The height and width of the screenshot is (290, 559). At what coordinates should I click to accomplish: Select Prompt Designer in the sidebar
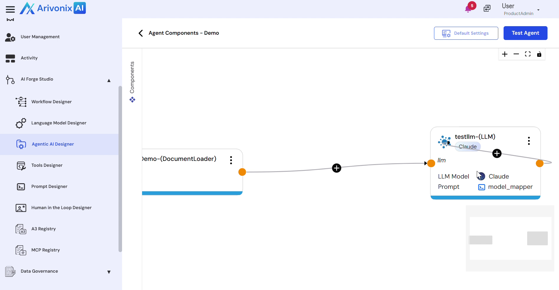[49, 186]
